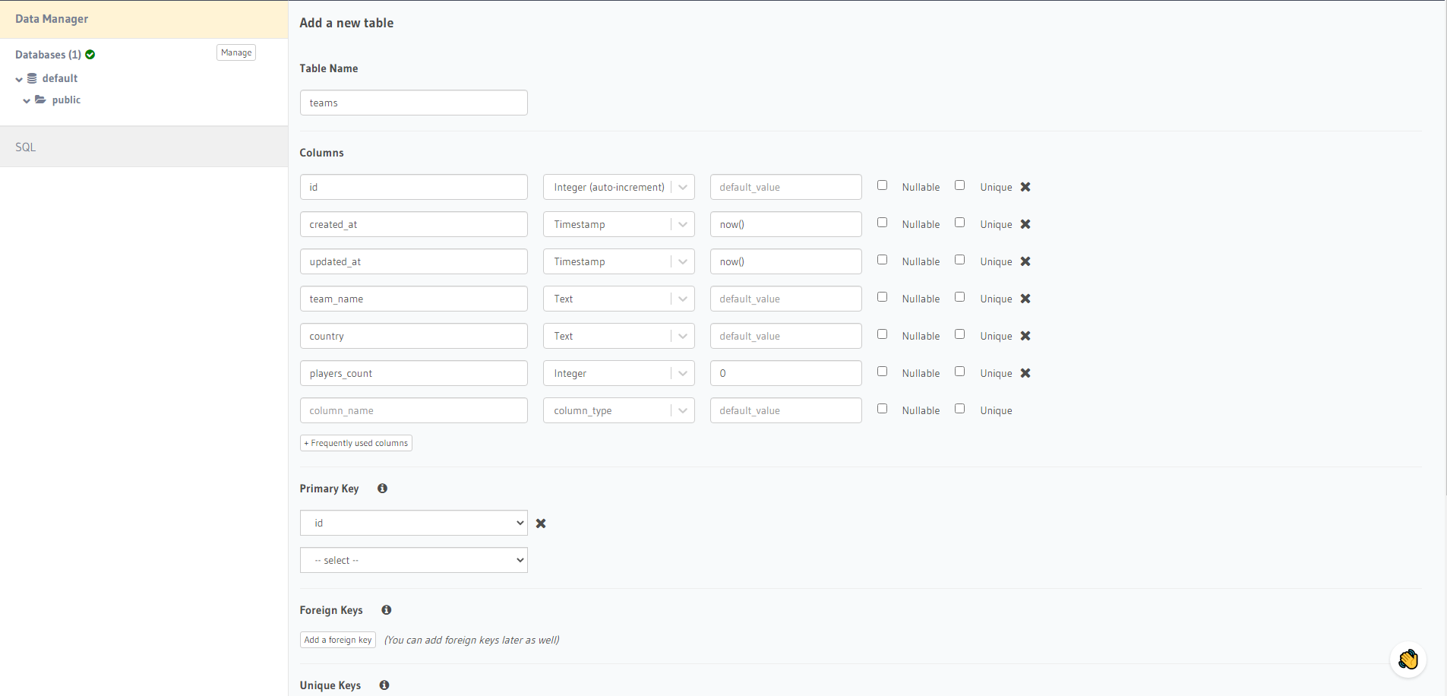Toggle Unique for the updated_at column
Image resolution: width=1447 pixels, height=696 pixels.
[x=960, y=260]
